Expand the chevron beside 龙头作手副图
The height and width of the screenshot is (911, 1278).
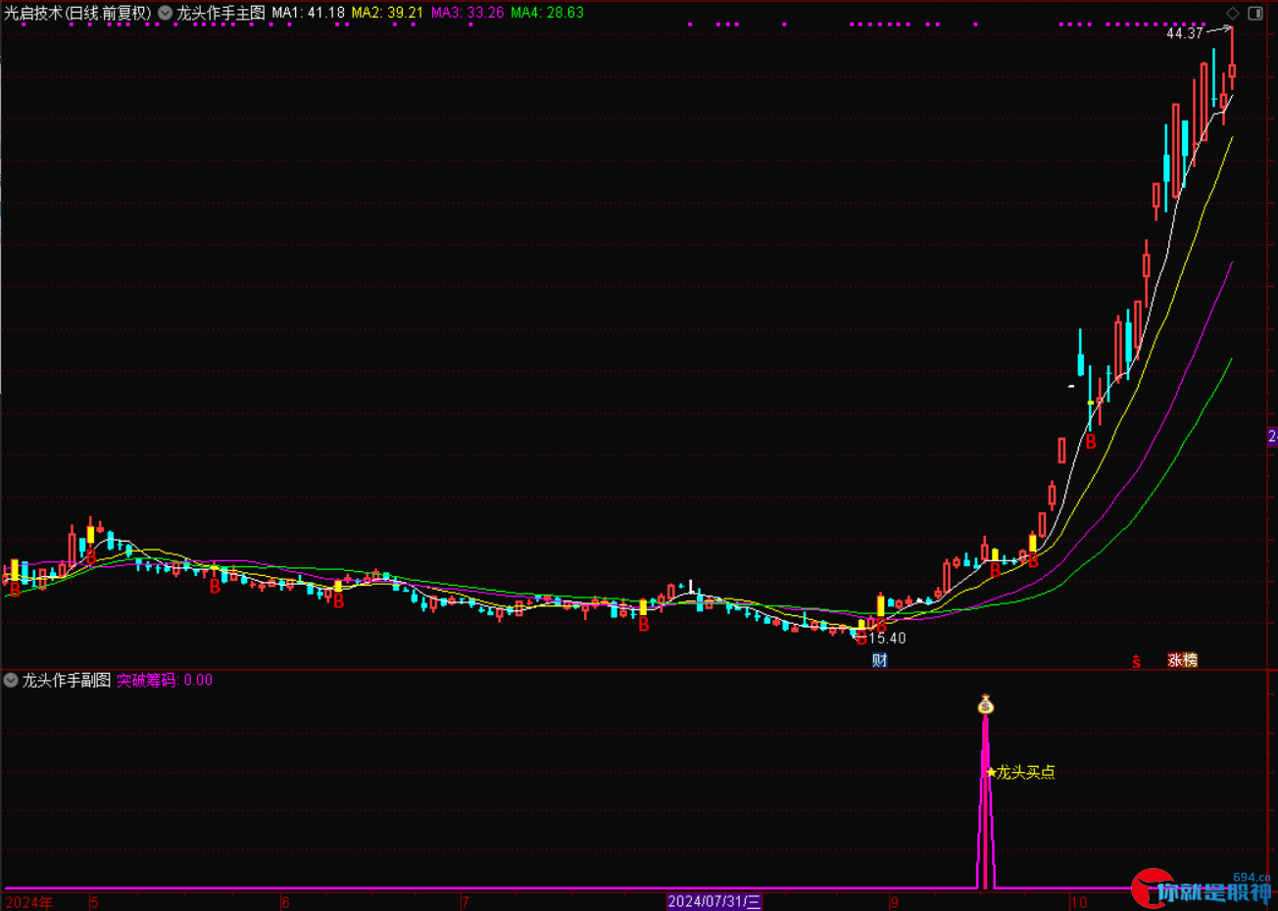click(11, 680)
